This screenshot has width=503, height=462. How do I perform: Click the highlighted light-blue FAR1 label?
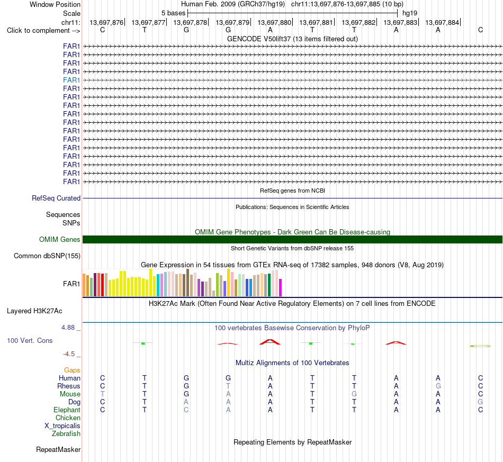tap(71, 80)
